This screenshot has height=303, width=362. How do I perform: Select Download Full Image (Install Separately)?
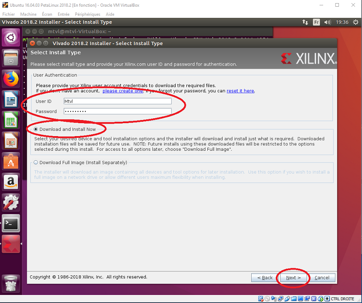click(36, 162)
